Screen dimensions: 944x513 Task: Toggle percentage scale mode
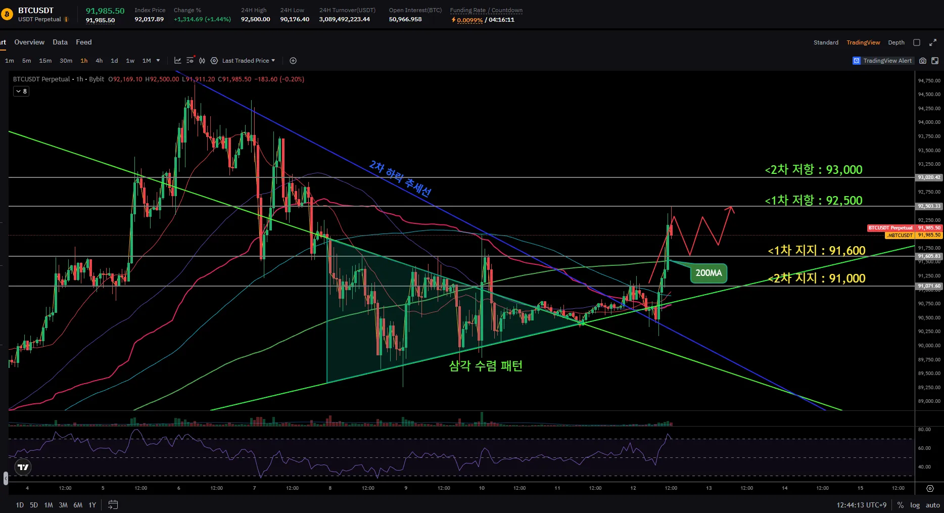(901, 505)
